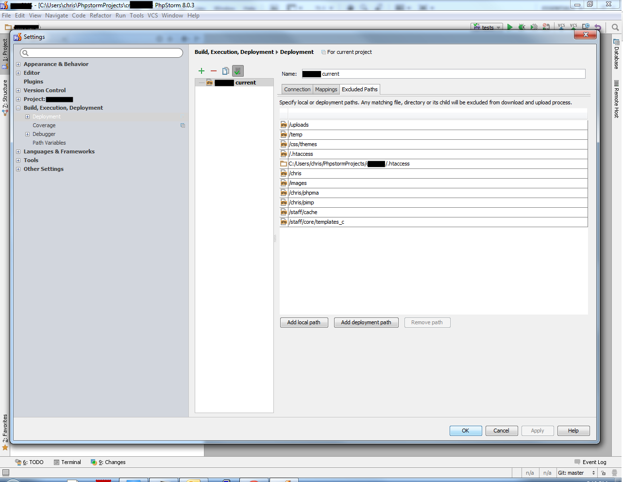The height and width of the screenshot is (482, 623).
Task: Open the Terminal tool window
Action: tap(67, 462)
